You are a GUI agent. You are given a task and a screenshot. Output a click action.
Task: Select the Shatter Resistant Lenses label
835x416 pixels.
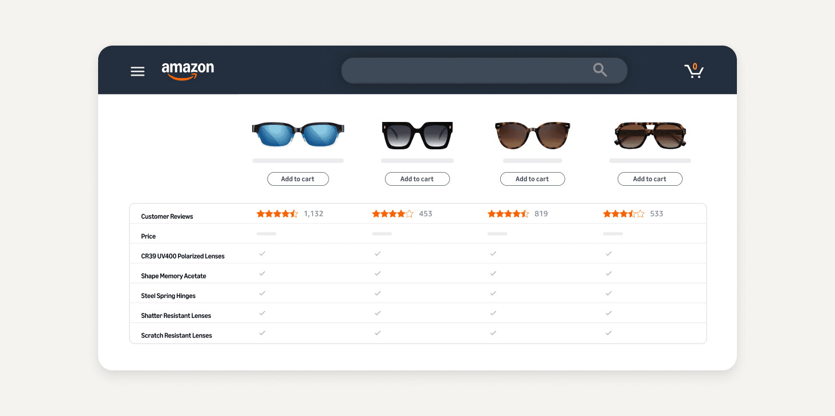(x=176, y=316)
